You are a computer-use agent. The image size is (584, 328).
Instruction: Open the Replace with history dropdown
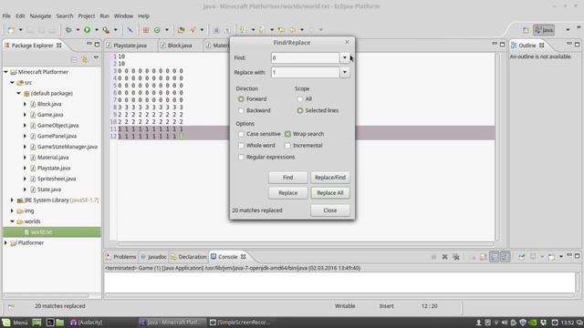345,72
